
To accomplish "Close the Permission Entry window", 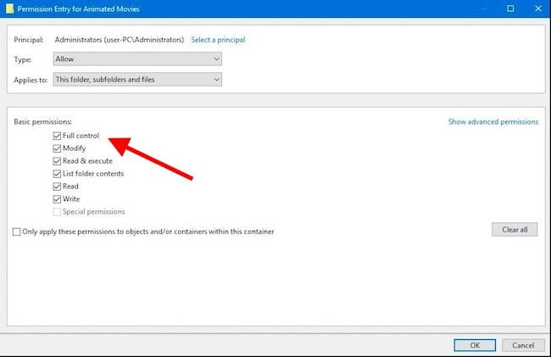I will point(538,8).
